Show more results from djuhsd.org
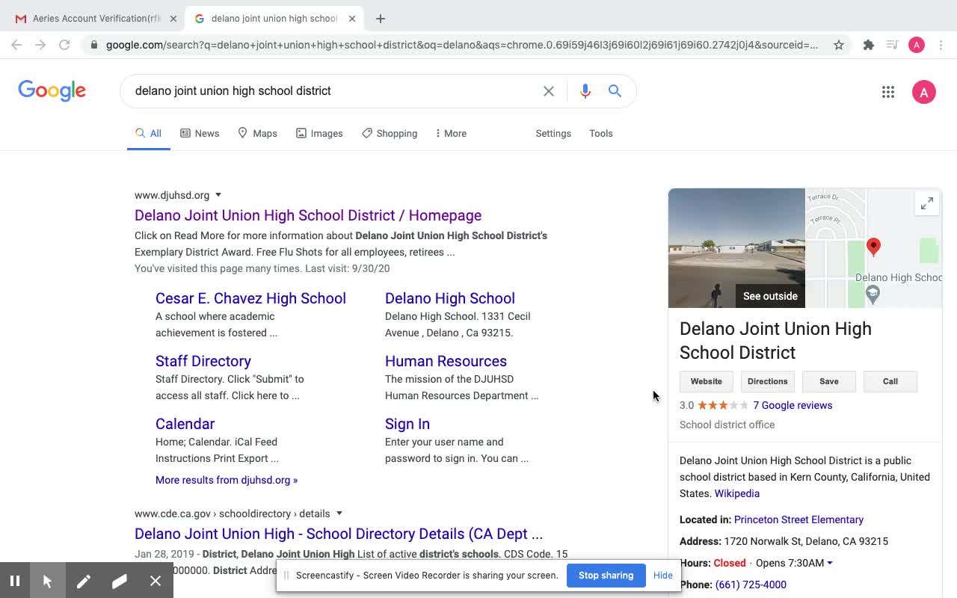 click(x=227, y=480)
